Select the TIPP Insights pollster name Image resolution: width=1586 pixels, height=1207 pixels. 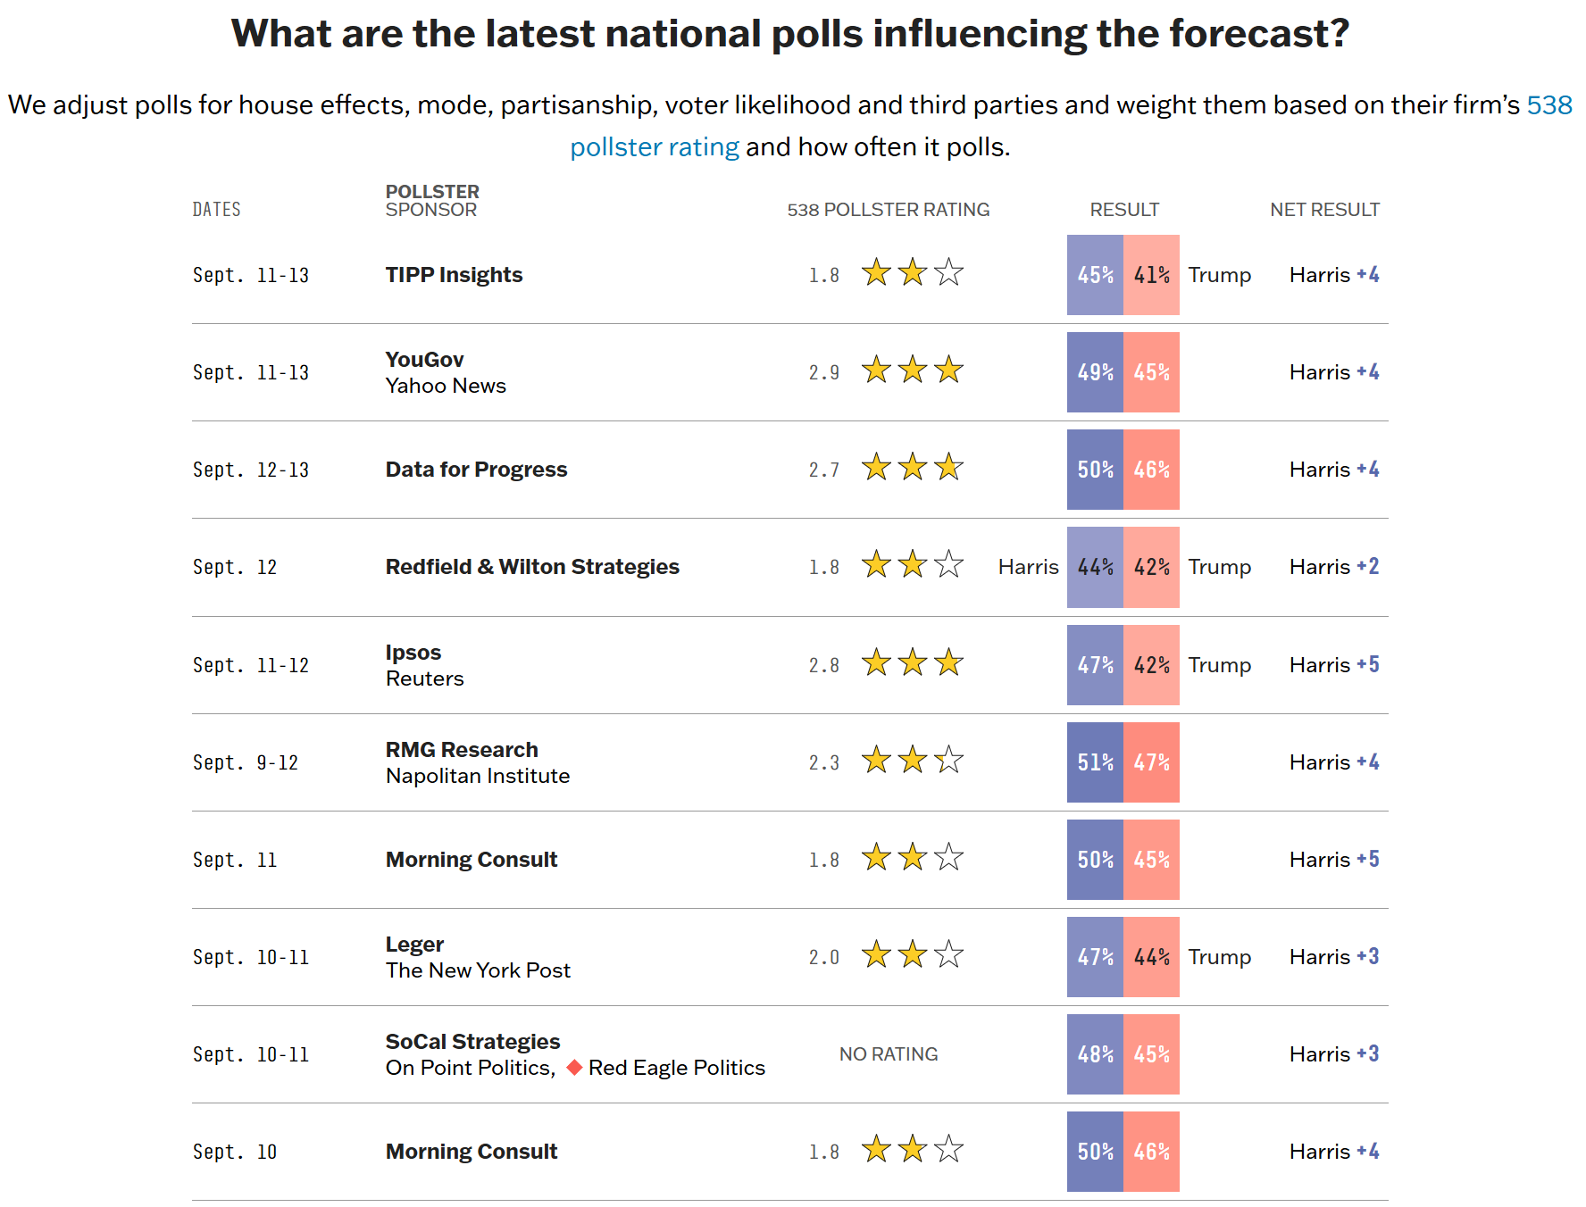click(454, 275)
